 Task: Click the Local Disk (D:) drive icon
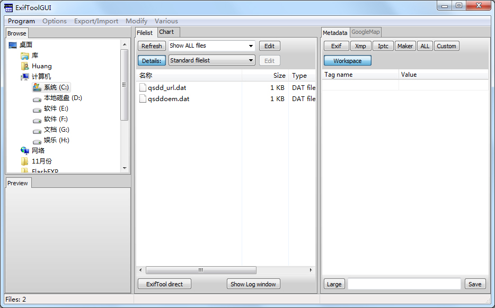tap(37, 98)
